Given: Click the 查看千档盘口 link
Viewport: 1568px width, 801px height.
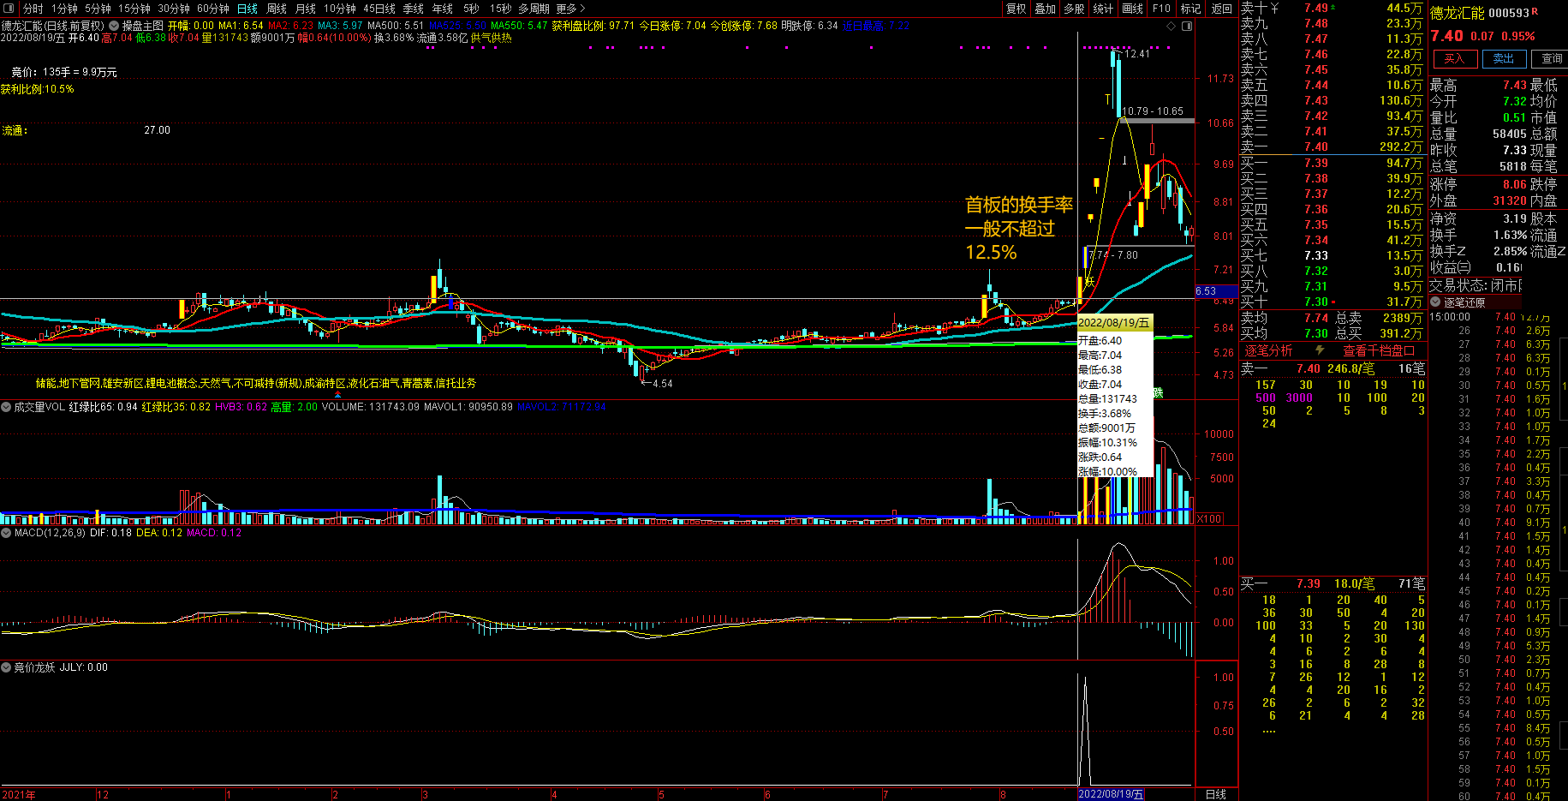Looking at the screenshot, I should pyautogui.click(x=1379, y=350).
